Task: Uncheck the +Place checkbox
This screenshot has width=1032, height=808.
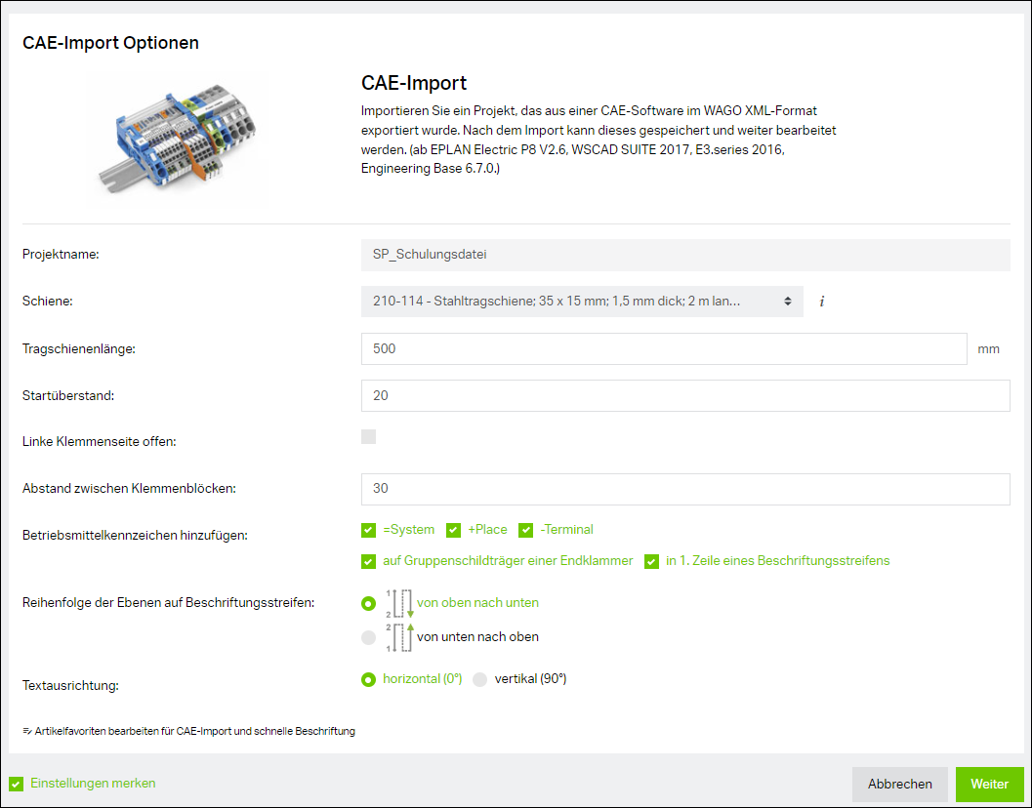Action: point(453,529)
